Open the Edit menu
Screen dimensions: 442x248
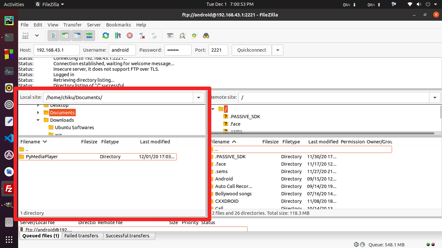(38, 25)
